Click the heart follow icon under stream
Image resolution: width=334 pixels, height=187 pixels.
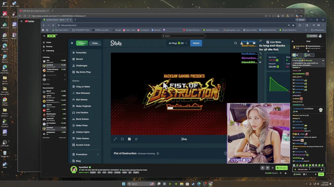tap(267, 168)
